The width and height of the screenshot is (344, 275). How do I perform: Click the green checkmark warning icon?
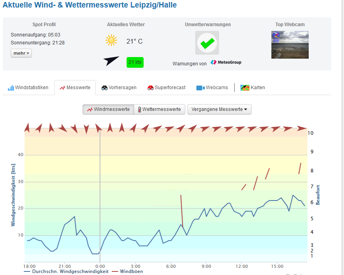pos(207,43)
